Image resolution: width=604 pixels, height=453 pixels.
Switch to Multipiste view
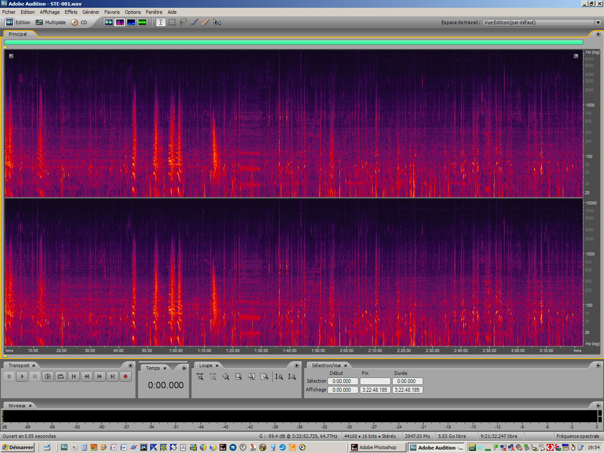[x=51, y=22]
